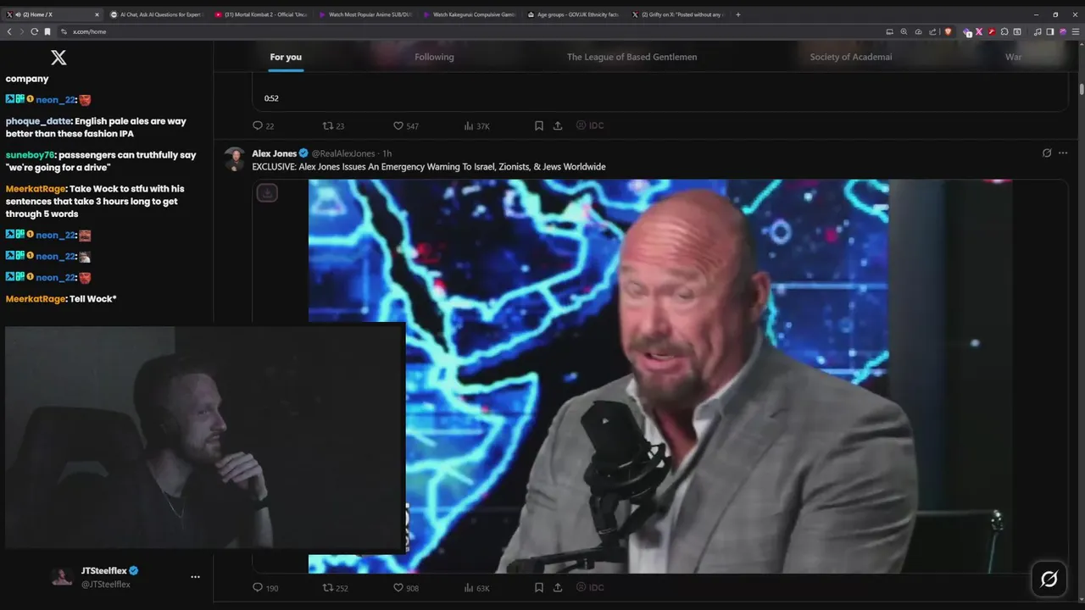Select the For you timeline tab
This screenshot has height=610, width=1085.
coord(286,57)
